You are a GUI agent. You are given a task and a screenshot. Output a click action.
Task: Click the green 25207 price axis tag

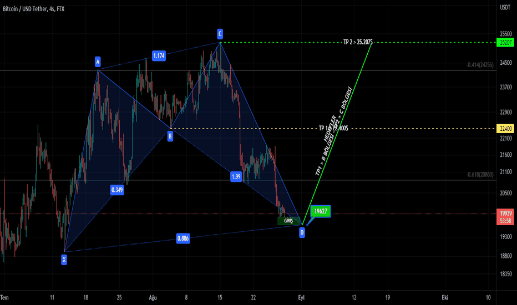click(x=505, y=42)
